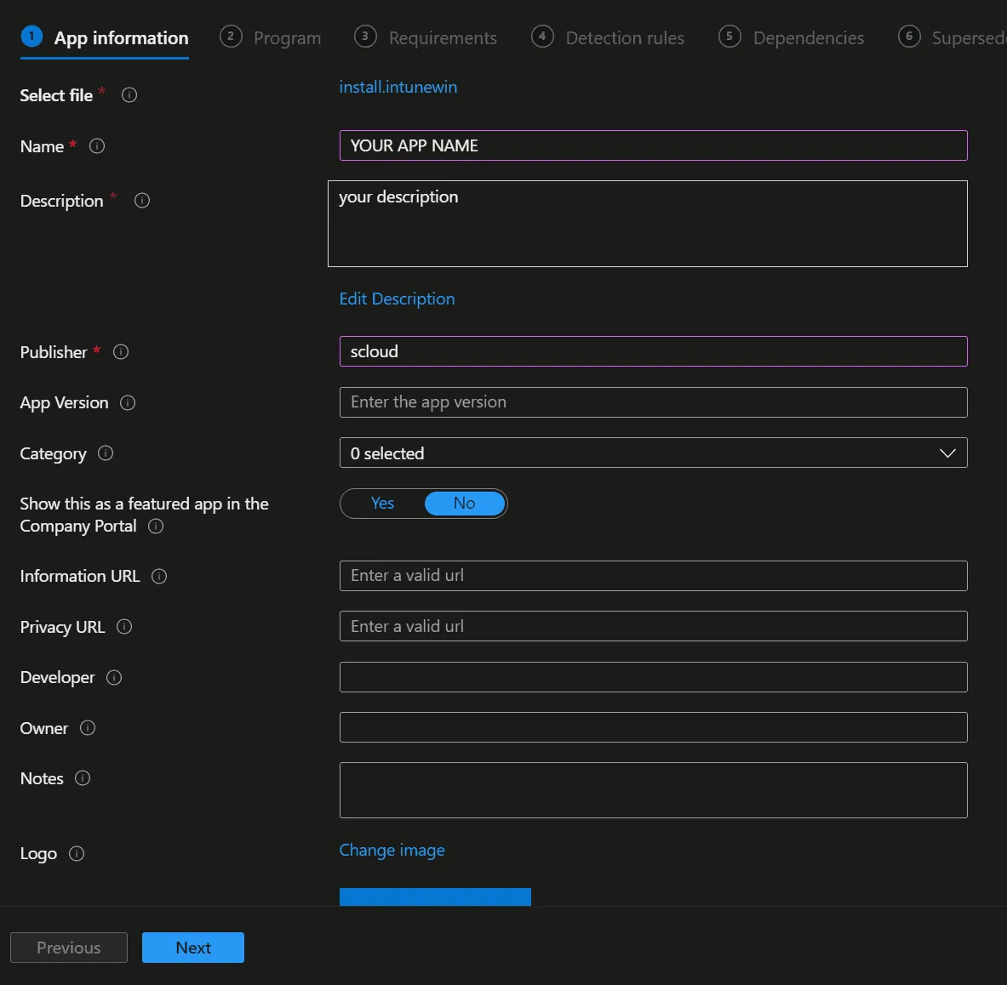Screen dimensions: 1007x985
Task: Set featured app toggle to Yes
Action: tap(383, 503)
